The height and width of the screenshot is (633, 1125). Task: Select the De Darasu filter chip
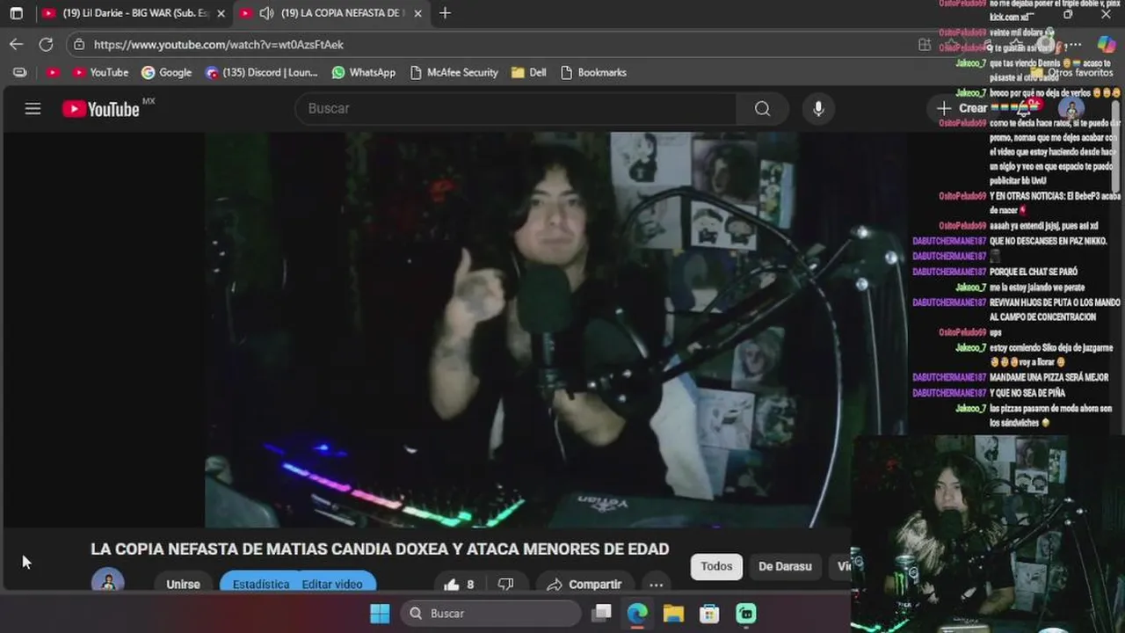click(x=785, y=566)
